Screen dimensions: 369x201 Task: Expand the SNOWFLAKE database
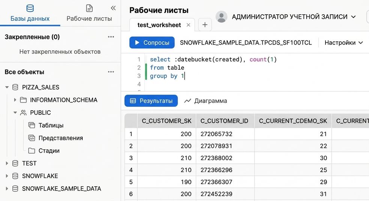pos(7,176)
